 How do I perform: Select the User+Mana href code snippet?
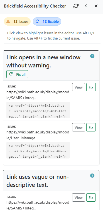click(38, 150)
